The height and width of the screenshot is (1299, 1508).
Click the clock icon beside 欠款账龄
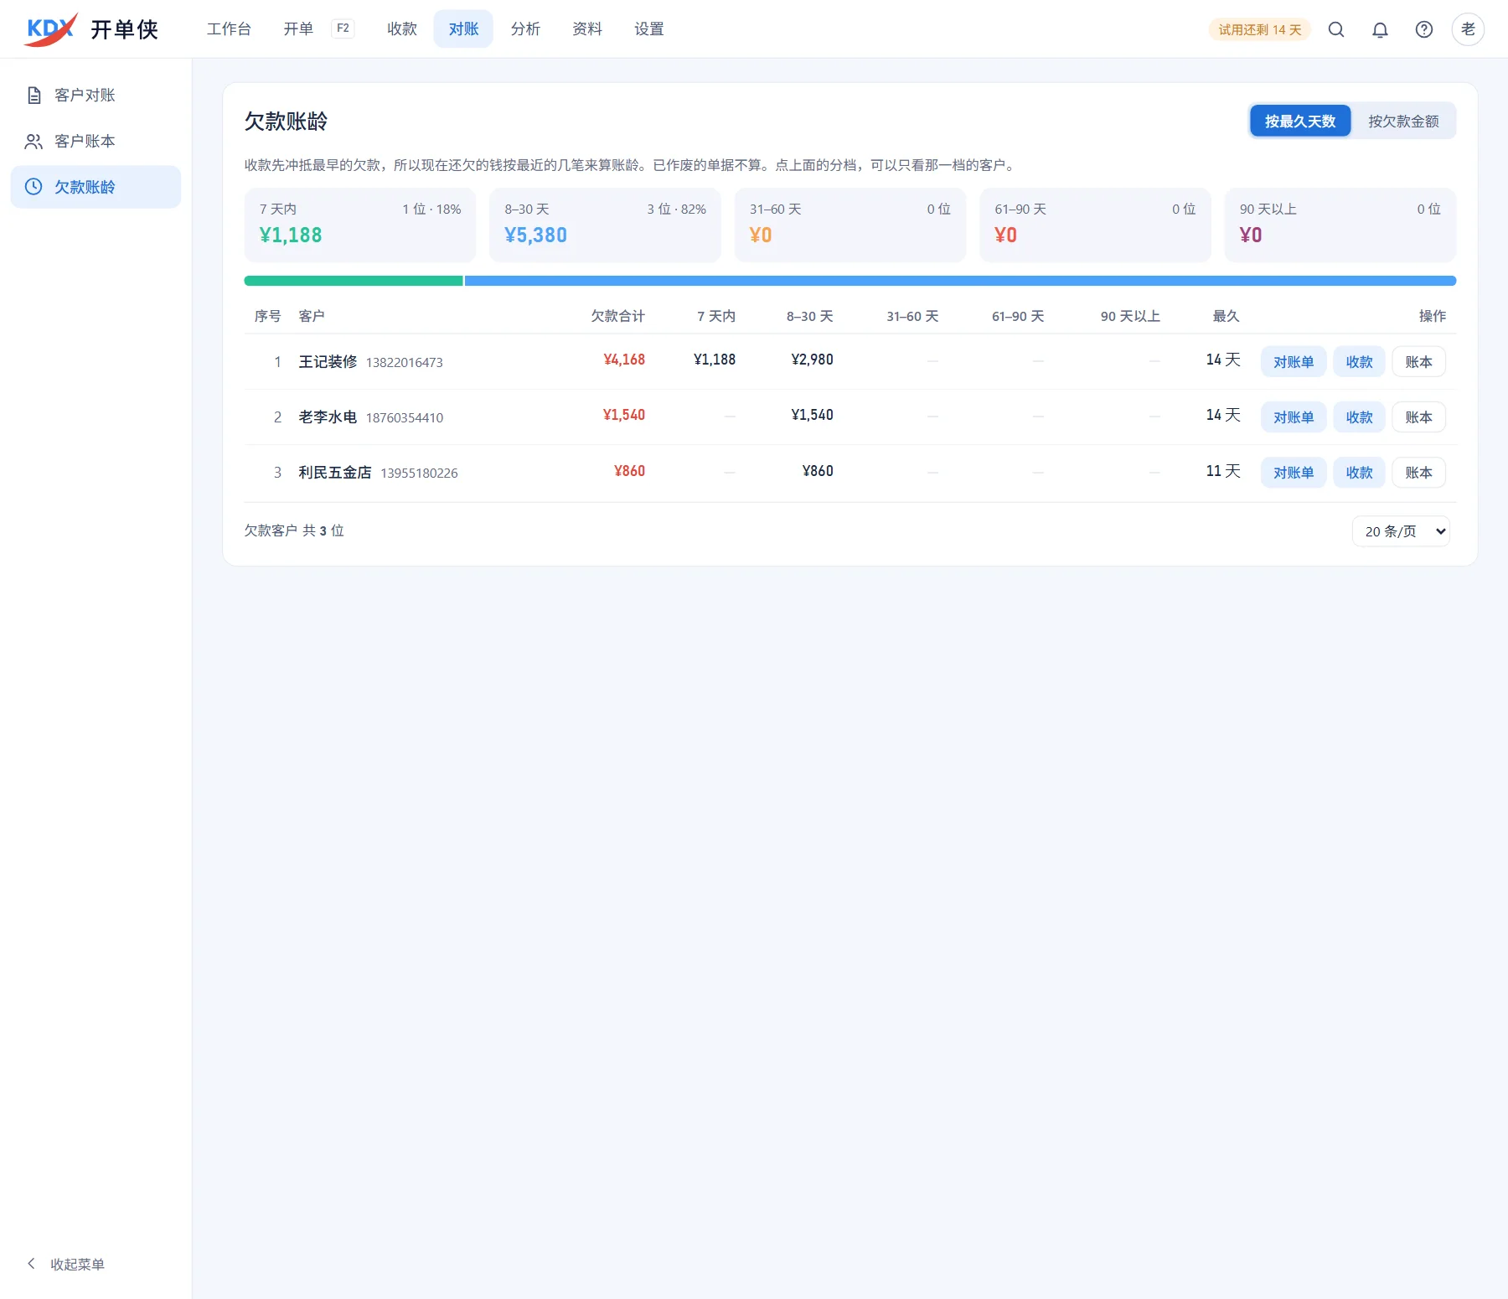click(x=34, y=187)
